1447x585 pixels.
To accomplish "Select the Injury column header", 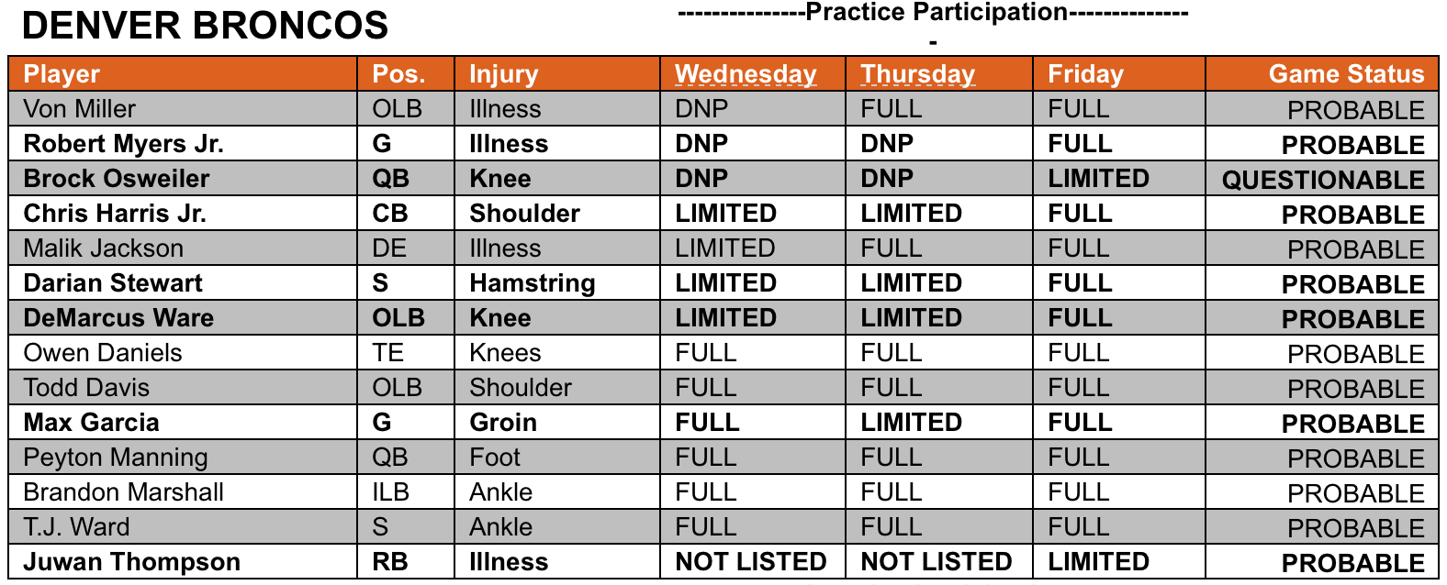I will (557, 74).
